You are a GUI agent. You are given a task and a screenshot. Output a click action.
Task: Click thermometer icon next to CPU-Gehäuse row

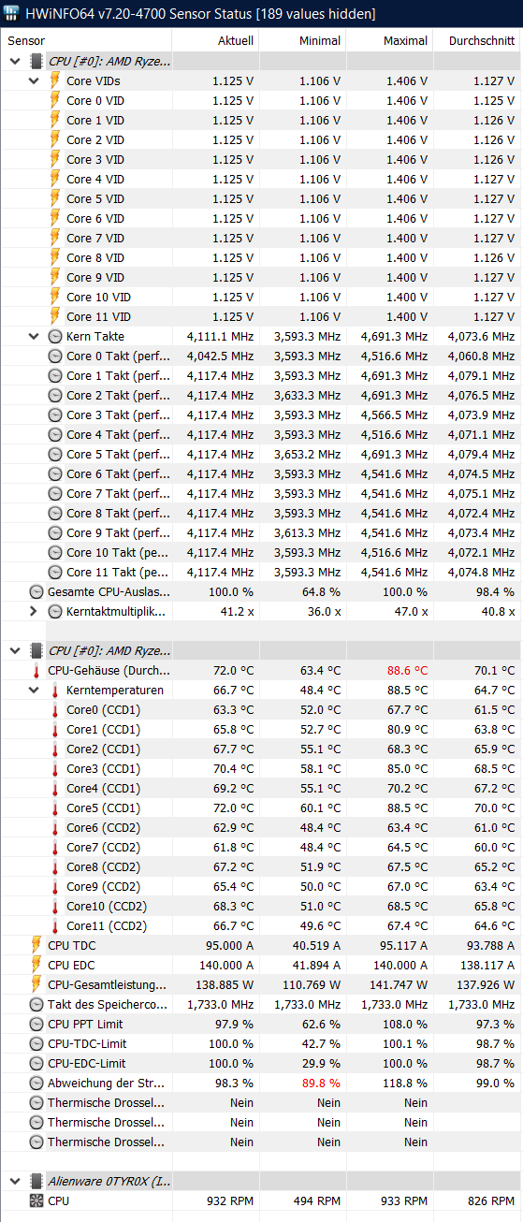click(x=36, y=670)
